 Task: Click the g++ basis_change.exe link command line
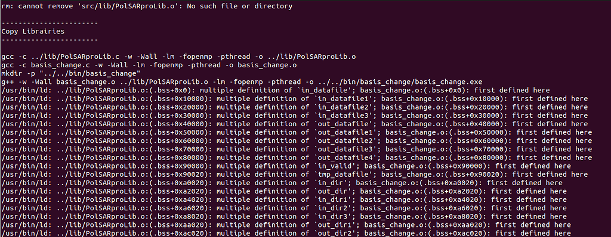click(x=242, y=82)
